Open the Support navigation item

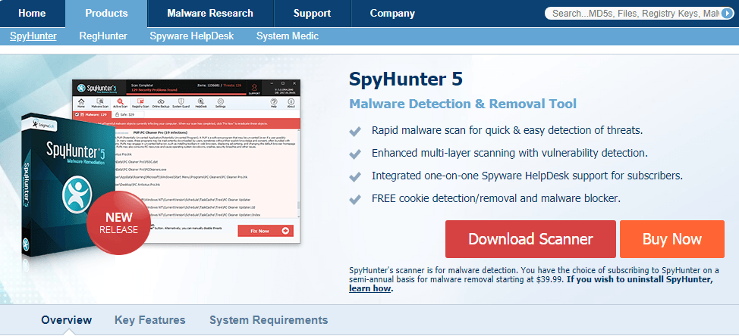312,13
